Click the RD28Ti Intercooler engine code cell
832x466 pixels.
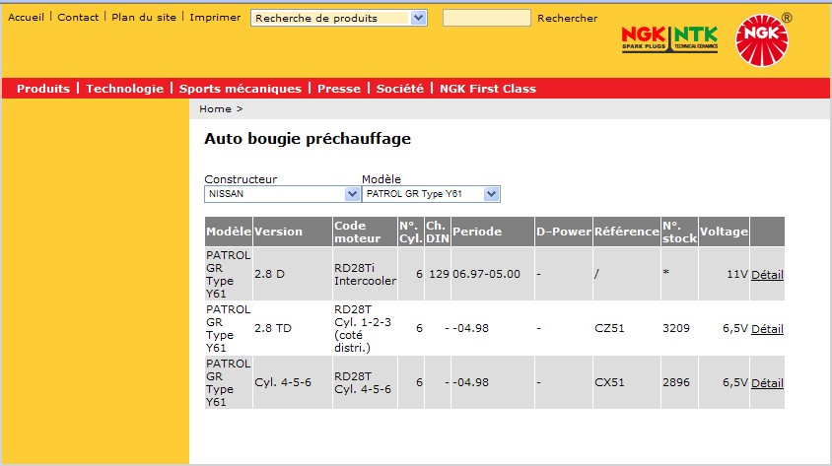365,274
